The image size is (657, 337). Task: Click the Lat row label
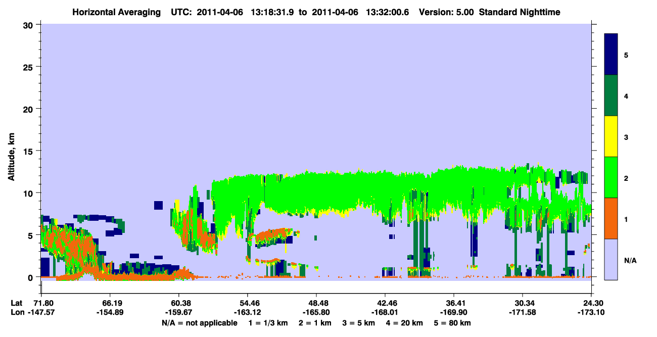click(x=16, y=303)
